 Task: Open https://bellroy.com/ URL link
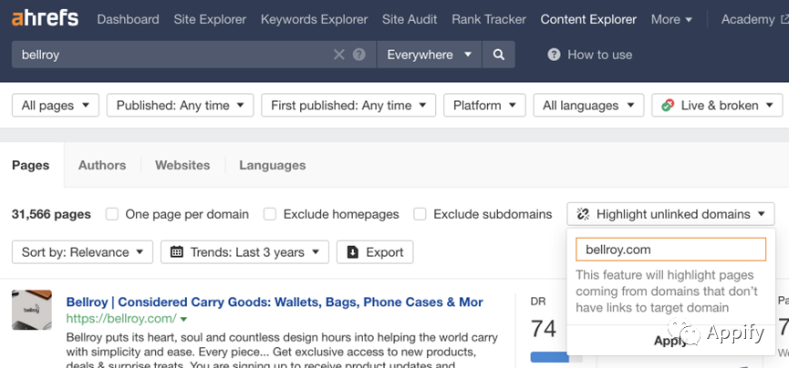pyautogui.click(x=121, y=319)
